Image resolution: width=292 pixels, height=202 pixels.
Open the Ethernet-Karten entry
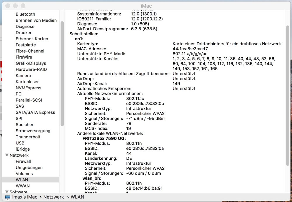pyautogui.click(x=32, y=39)
